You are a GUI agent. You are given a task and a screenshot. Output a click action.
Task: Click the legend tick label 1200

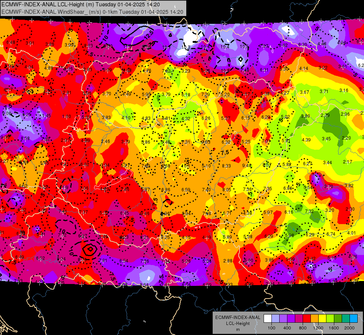click(318, 328)
